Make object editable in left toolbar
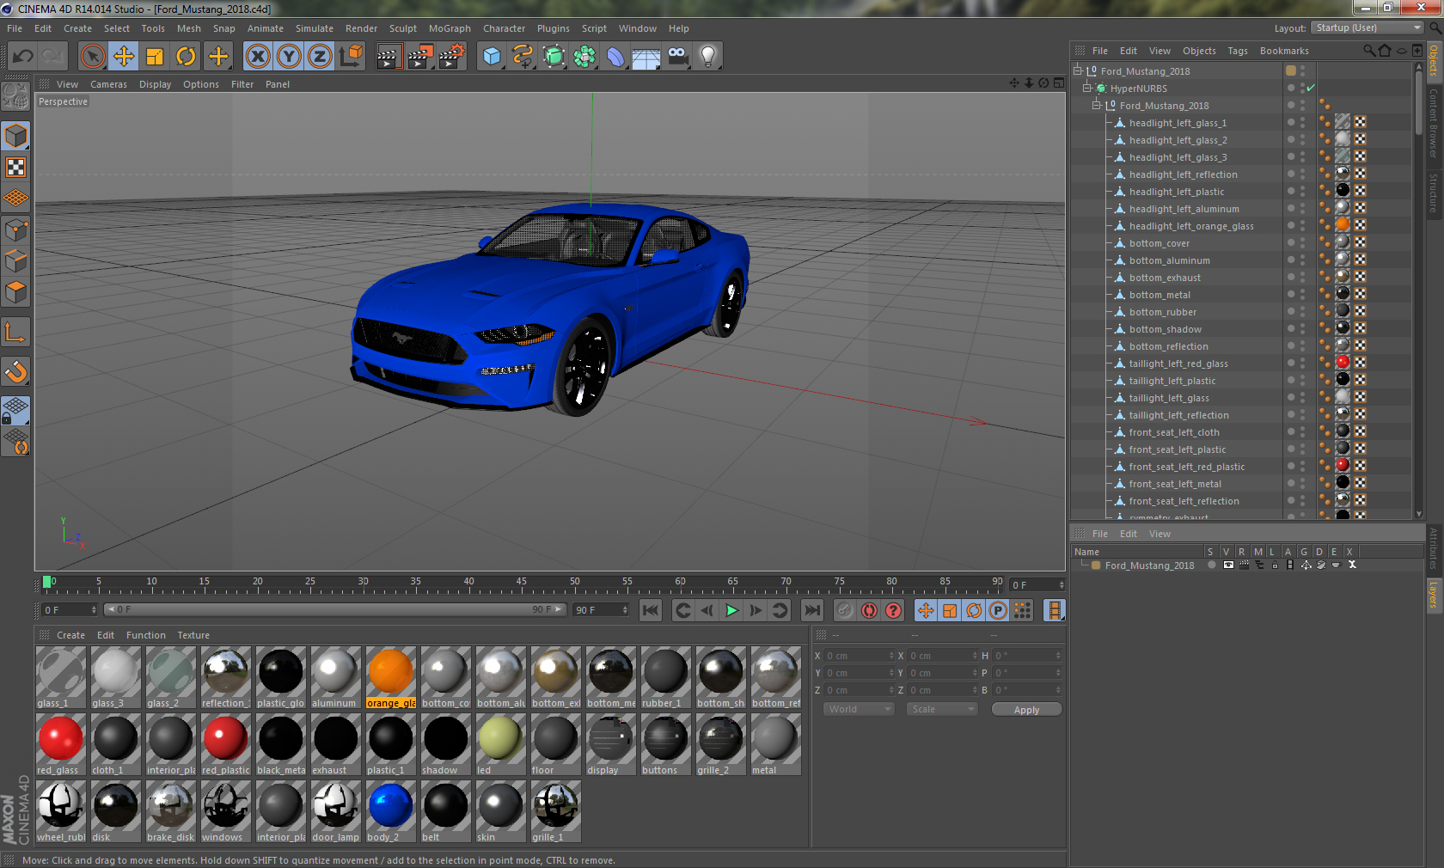Viewport: 1444px width, 868px height. [15, 96]
